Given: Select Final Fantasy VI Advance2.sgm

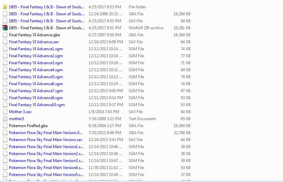Looking at the screenshot, I should [36, 56].
